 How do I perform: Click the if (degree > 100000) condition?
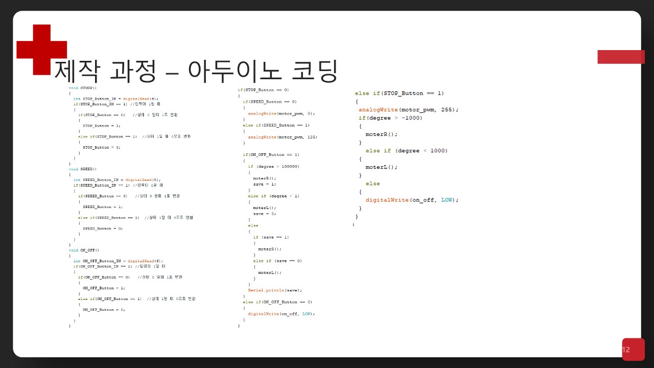(273, 166)
